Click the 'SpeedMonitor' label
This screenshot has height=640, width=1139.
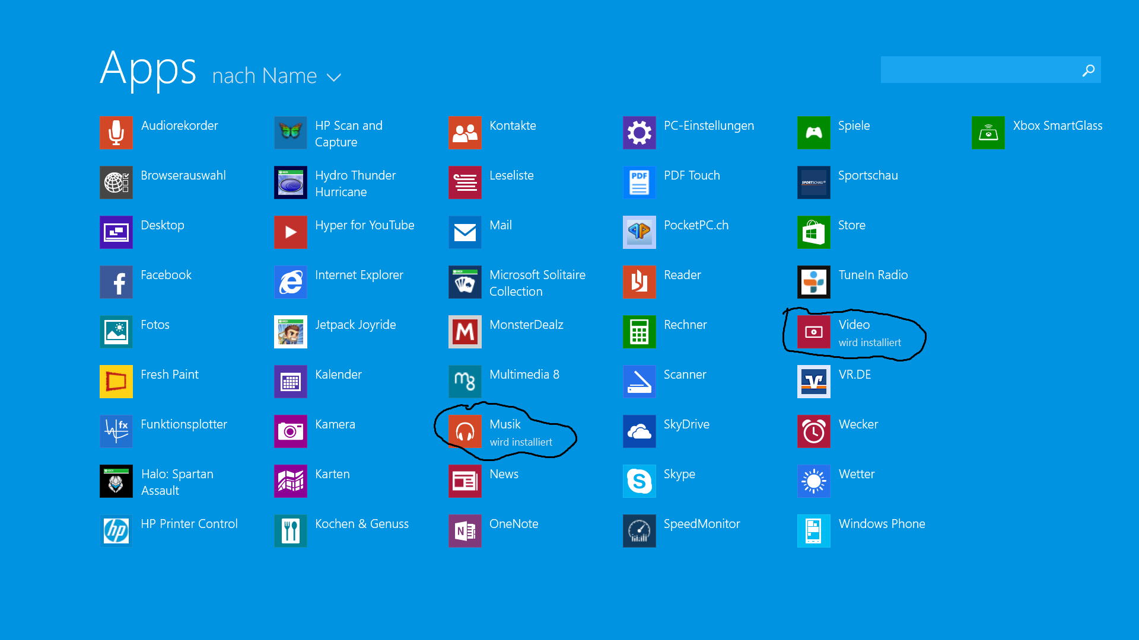(x=702, y=524)
